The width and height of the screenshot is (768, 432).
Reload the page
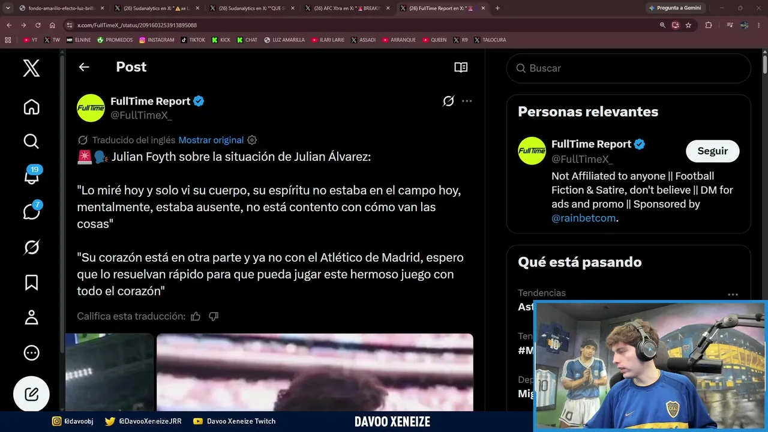coord(38,25)
